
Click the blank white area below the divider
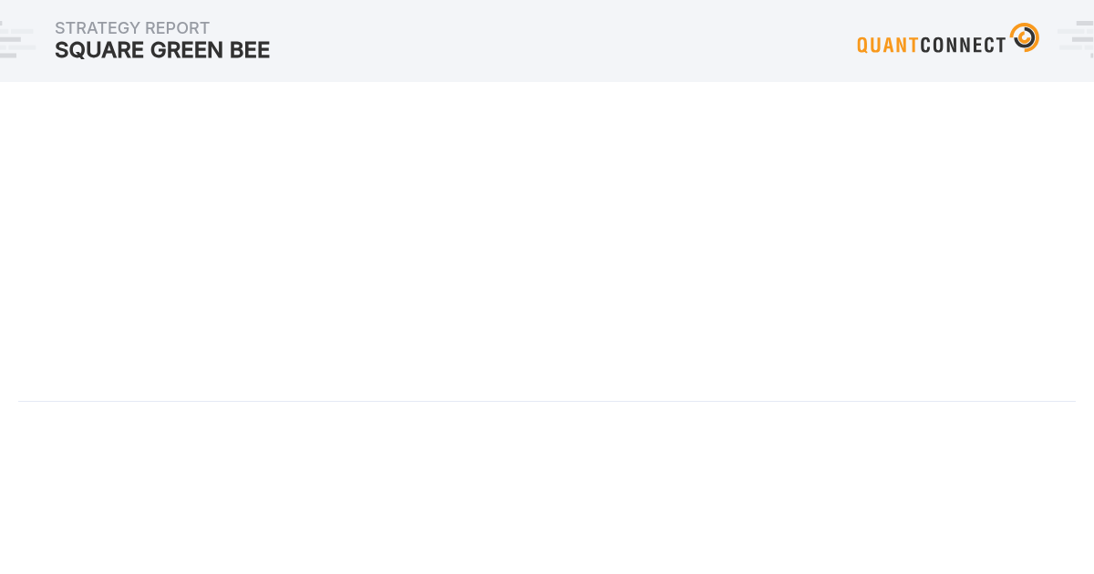[x=547, y=487]
